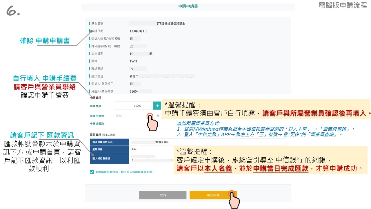This screenshot has height=209, width=371.
Task: Click the 通訊地址 label
Action: [97, 76]
